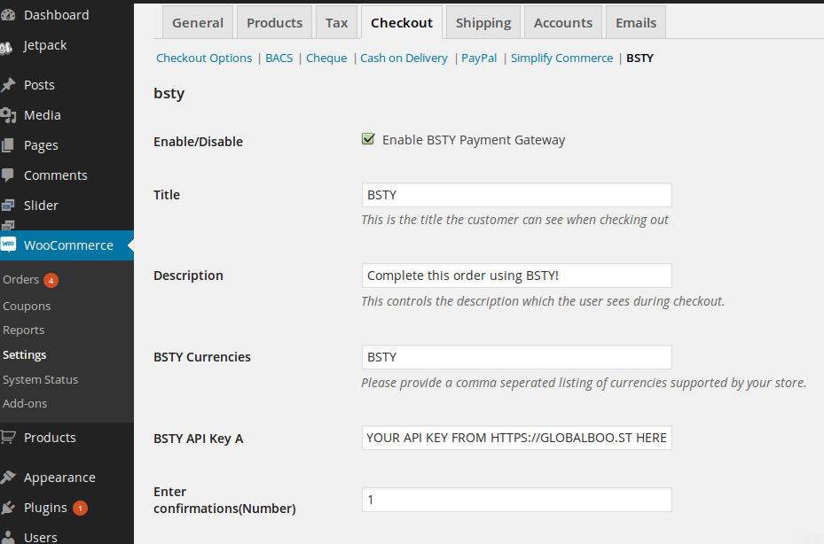Click the 'Enable BSTY Payment Gateway' label
Image resolution: width=824 pixels, height=544 pixels.
pos(474,140)
